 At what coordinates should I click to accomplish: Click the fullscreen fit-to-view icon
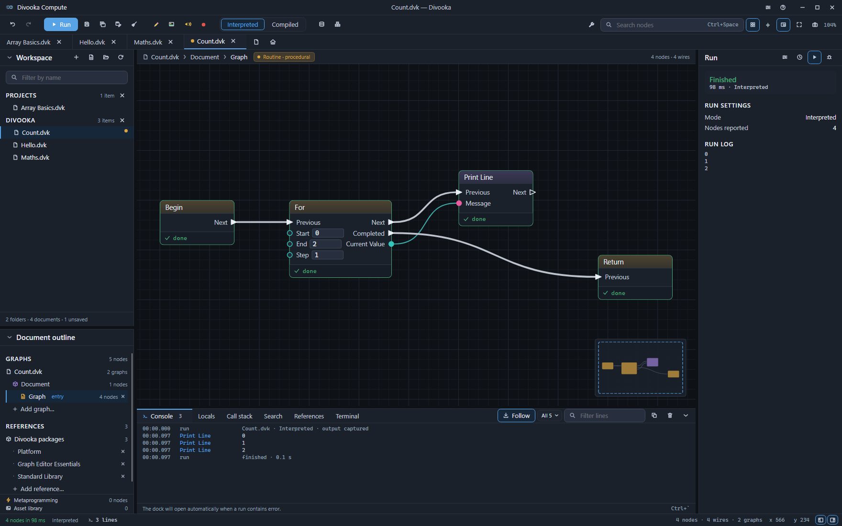click(x=799, y=25)
